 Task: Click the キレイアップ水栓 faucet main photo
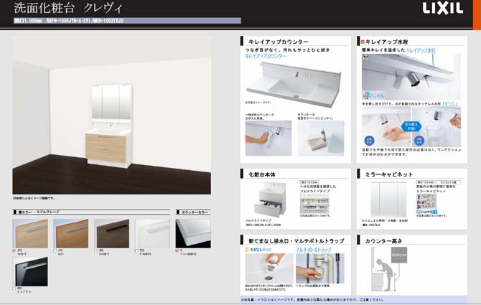click(411, 78)
